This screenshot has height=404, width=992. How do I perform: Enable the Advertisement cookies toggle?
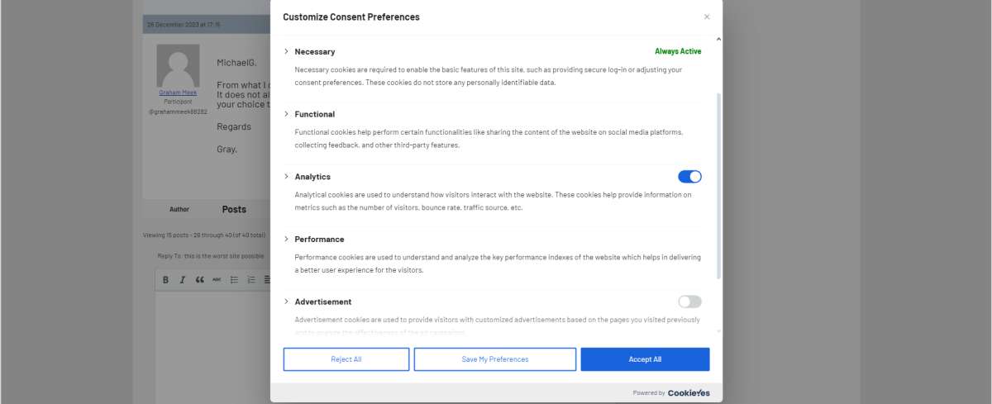pos(689,302)
